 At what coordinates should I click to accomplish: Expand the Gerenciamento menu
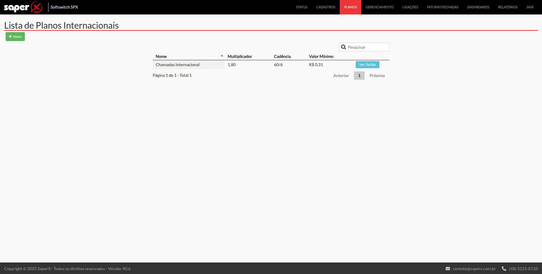(x=379, y=7)
